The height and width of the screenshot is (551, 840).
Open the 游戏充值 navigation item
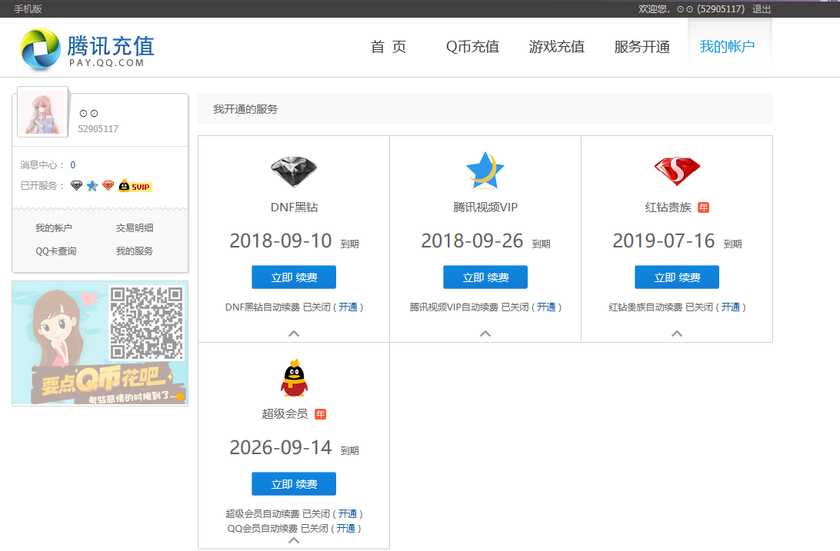557,47
